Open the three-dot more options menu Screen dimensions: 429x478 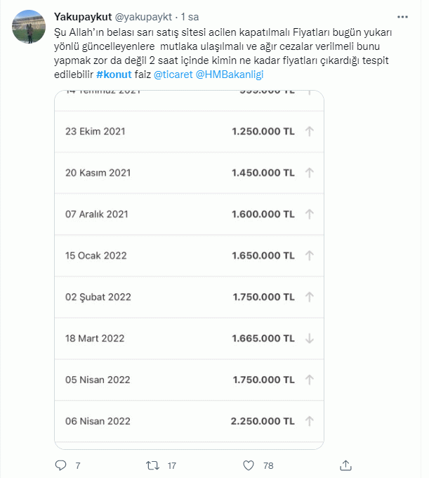(402, 16)
